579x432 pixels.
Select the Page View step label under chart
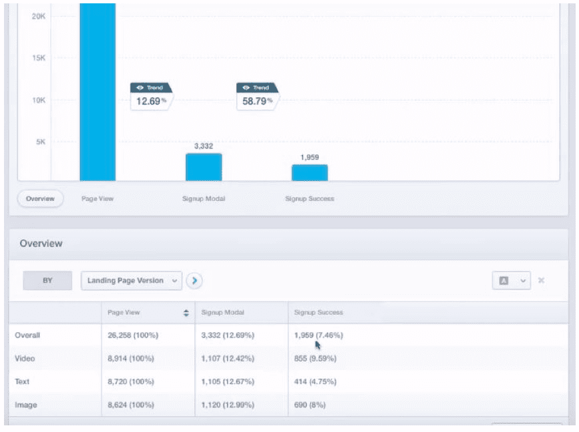tap(97, 199)
